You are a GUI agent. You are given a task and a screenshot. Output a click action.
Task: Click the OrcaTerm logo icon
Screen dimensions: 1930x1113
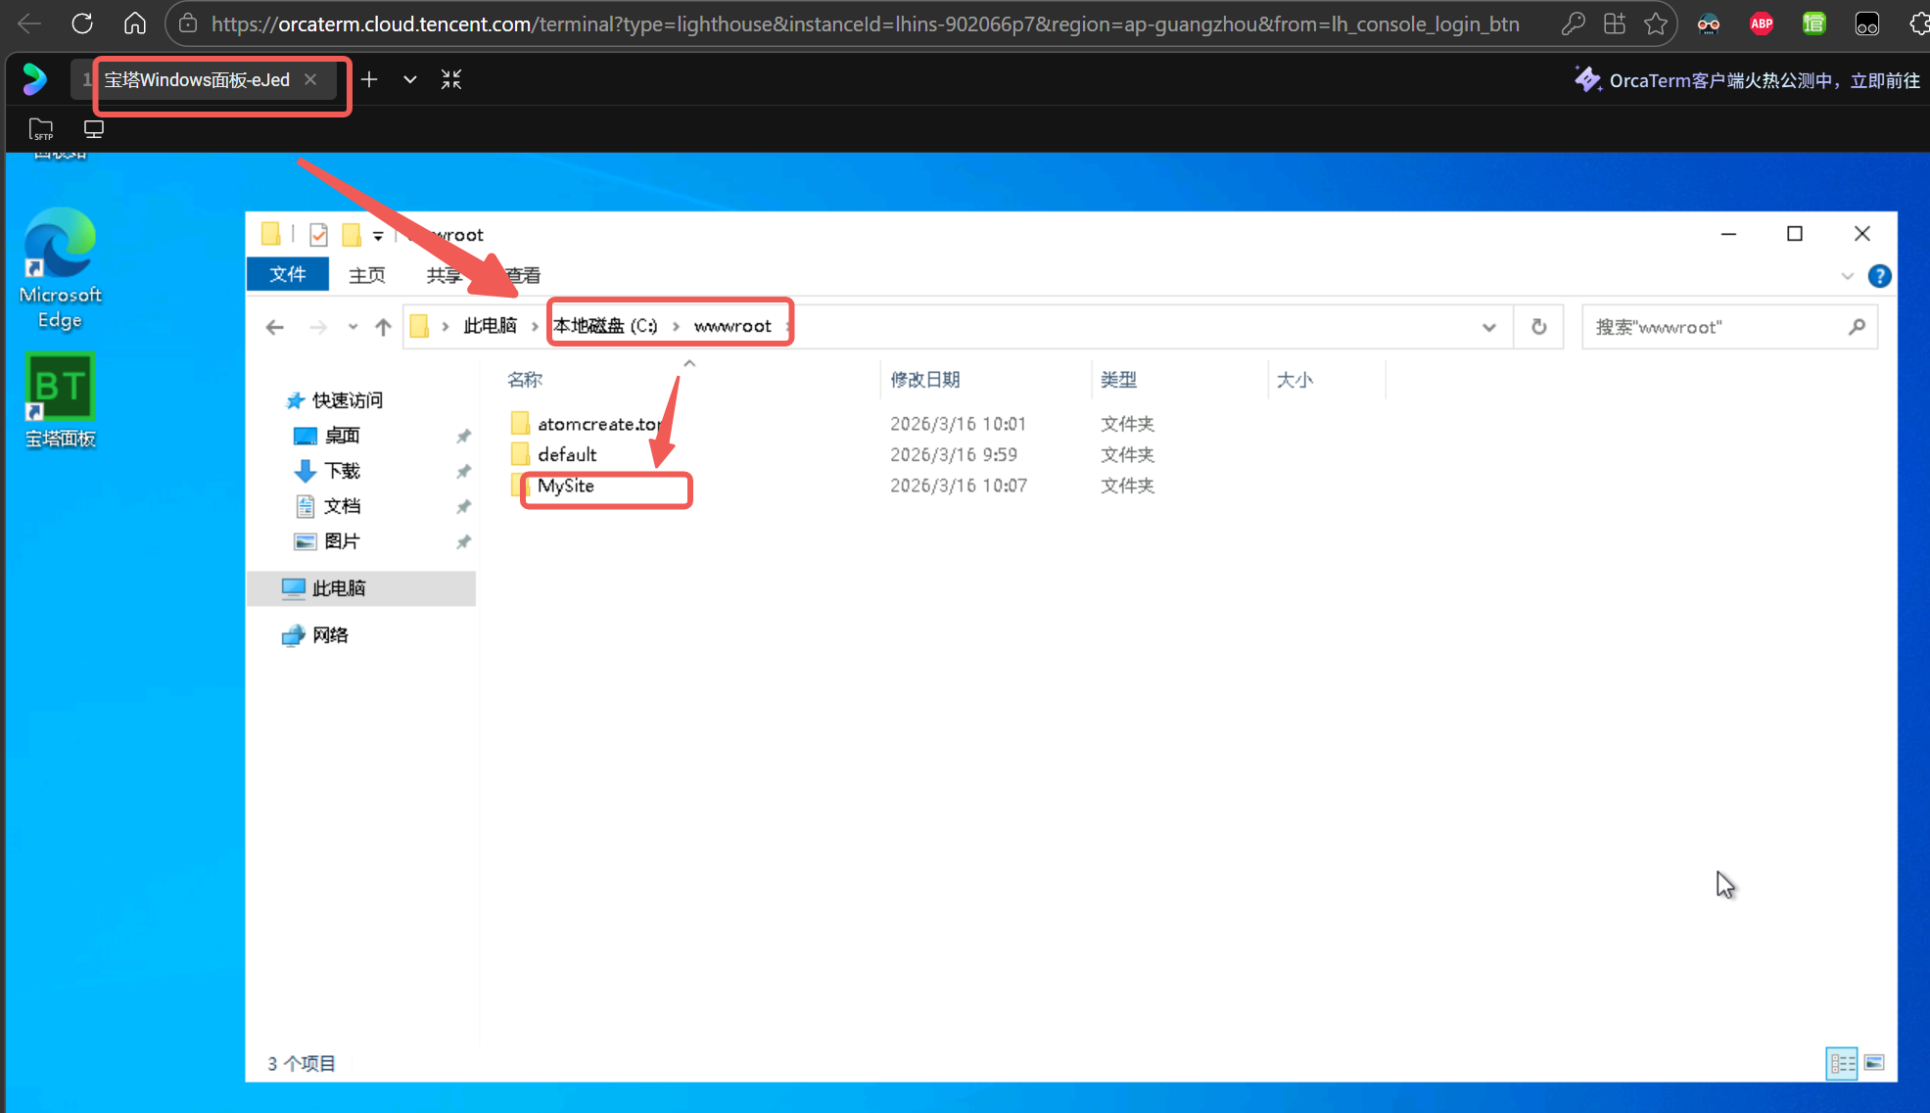35,79
